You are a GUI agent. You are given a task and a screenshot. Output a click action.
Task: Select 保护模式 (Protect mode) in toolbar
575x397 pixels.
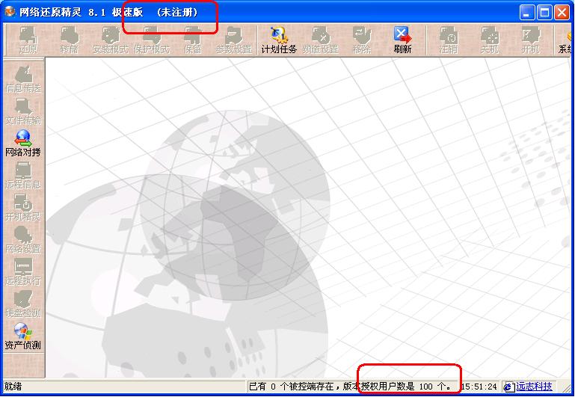click(x=152, y=40)
